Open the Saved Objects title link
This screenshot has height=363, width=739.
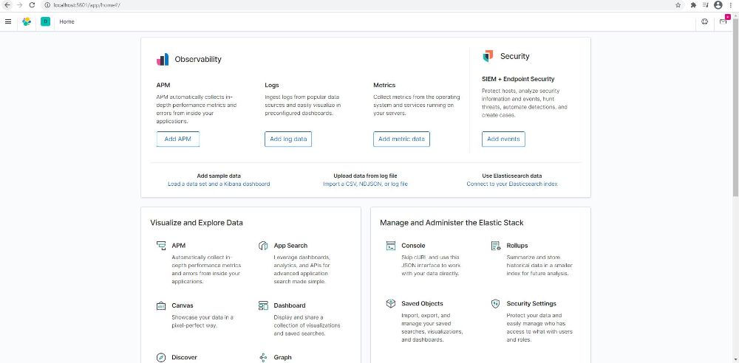coord(422,304)
